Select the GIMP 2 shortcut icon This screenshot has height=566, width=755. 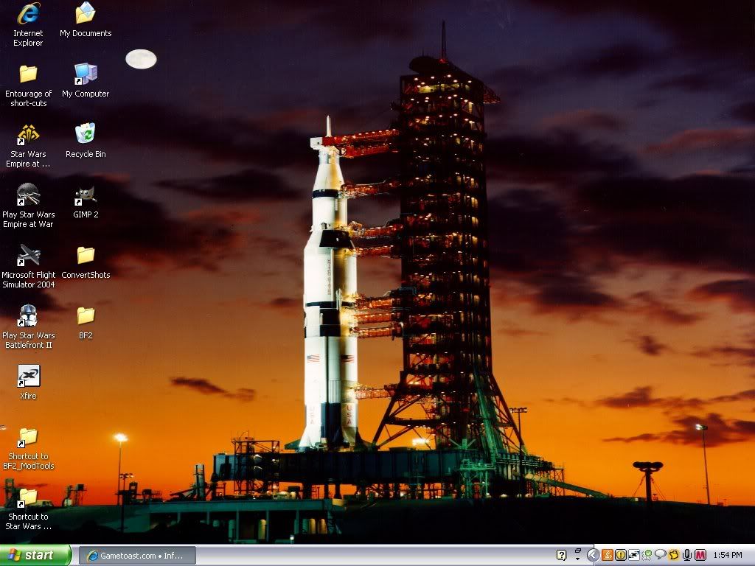tap(86, 202)
